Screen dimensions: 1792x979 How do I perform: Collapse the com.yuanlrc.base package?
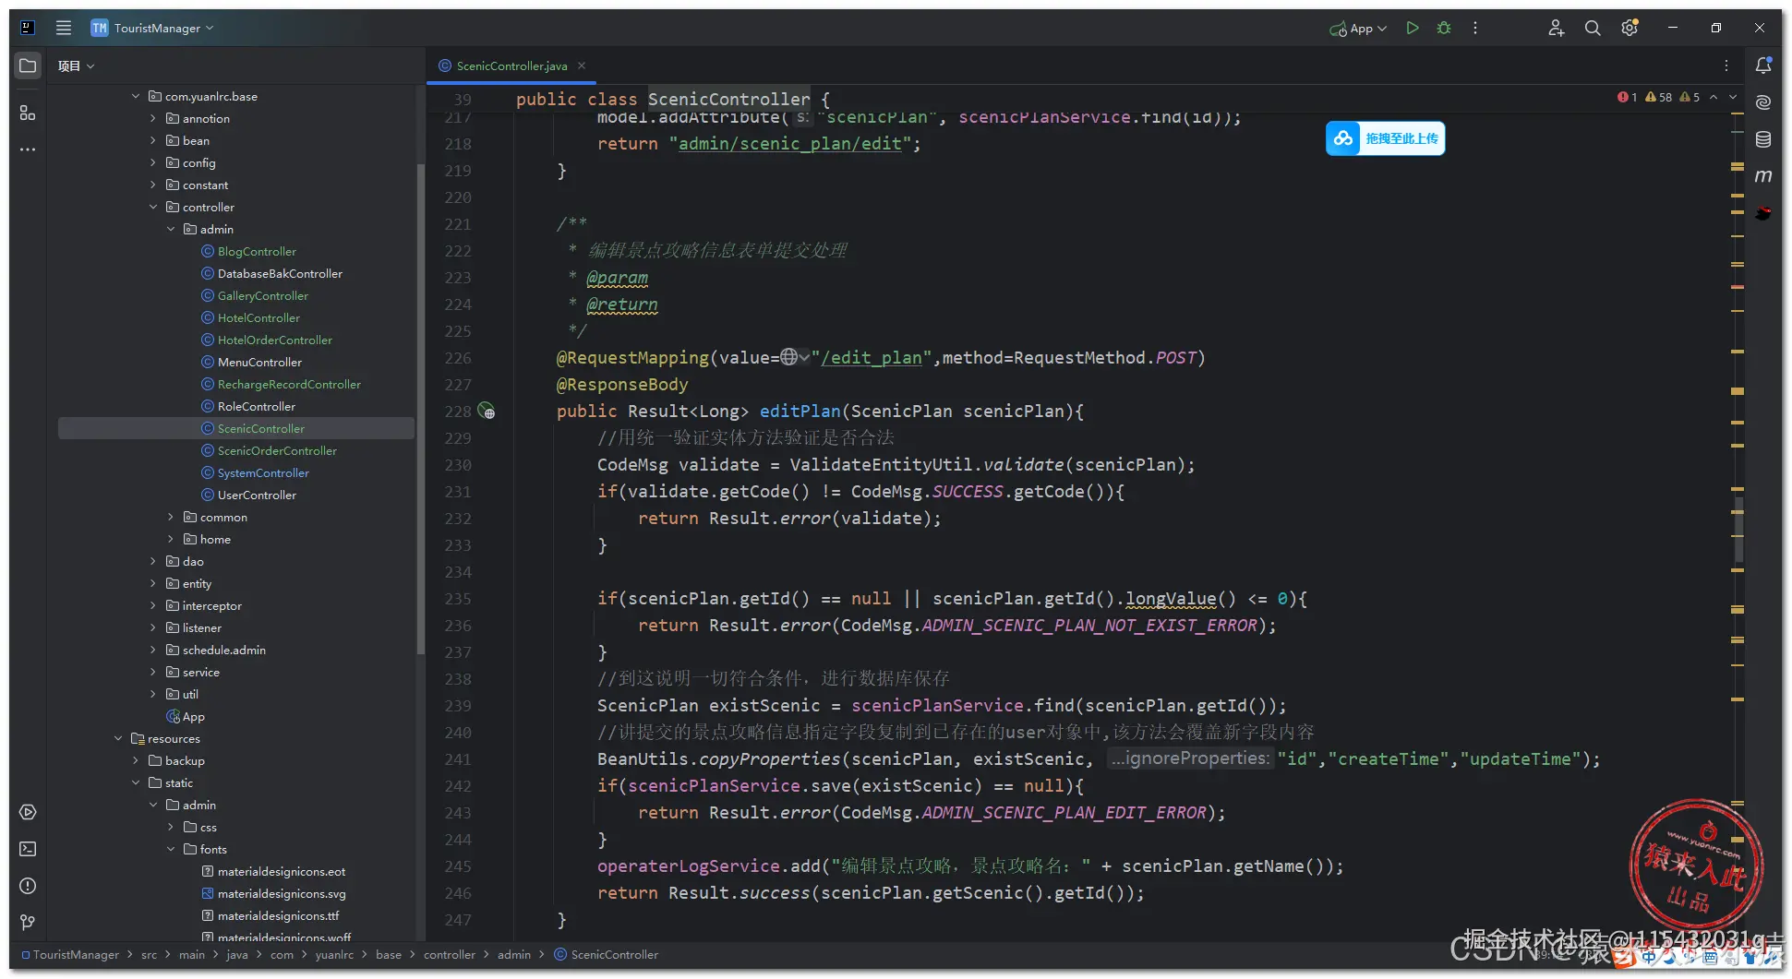[136, 96]
